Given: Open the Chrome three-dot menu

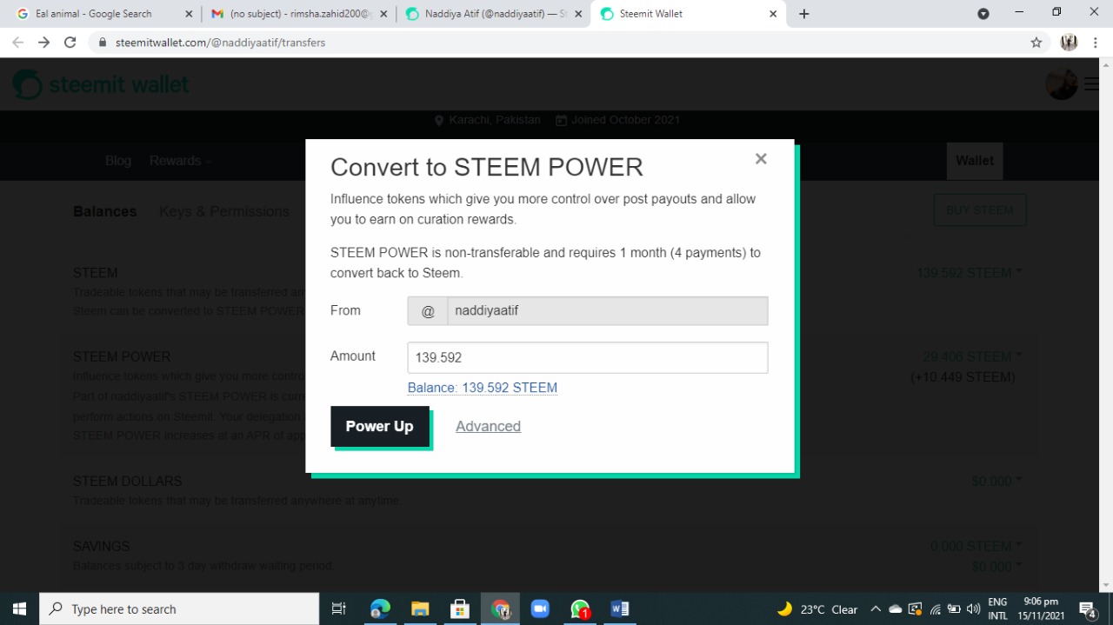Looking at the screenshot, I should pyautogui.click(x=1096, y=43).
